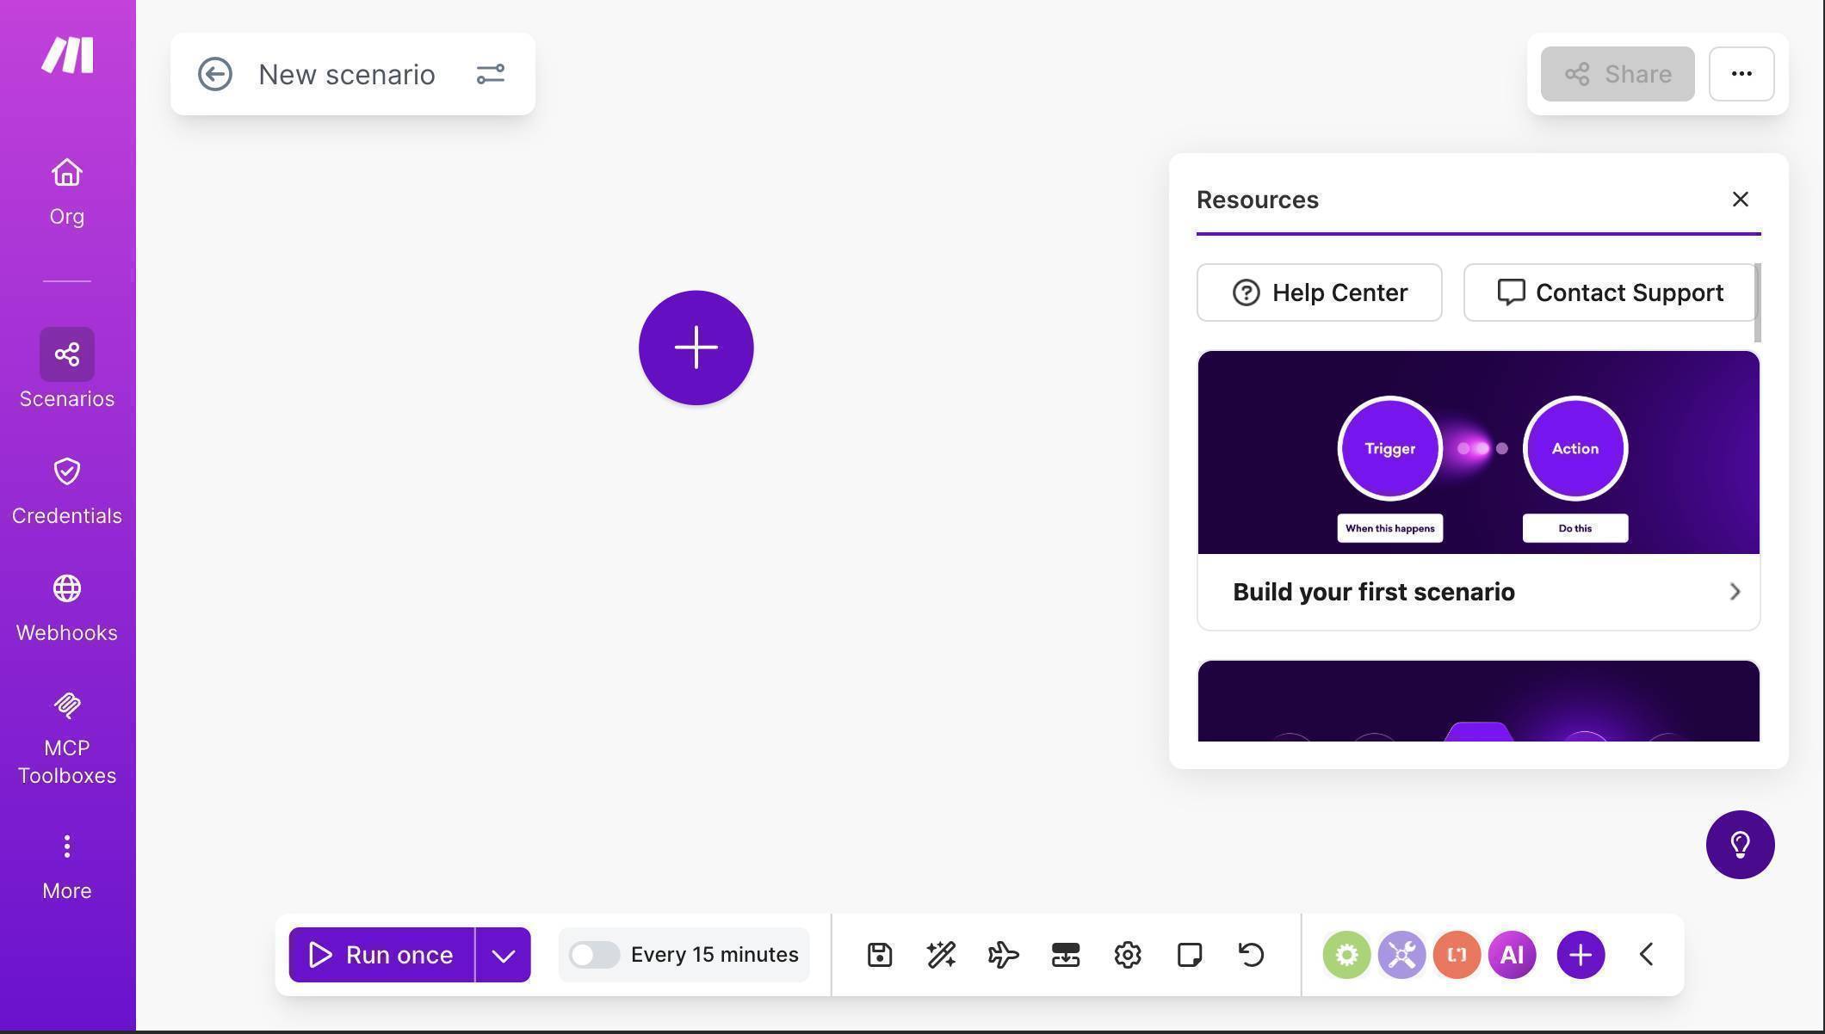This screenshot has width=1825, height=1034.
Task: Open scenario settings with the gear icon
Action: (1127, 954)
